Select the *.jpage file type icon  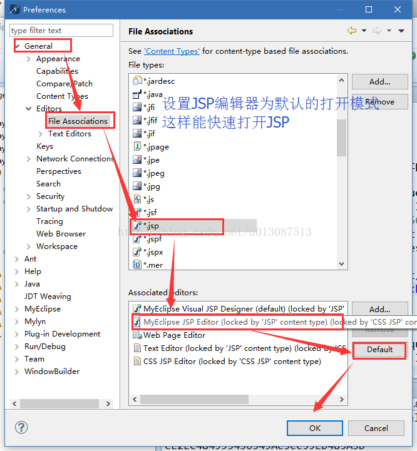pos(137,146)
